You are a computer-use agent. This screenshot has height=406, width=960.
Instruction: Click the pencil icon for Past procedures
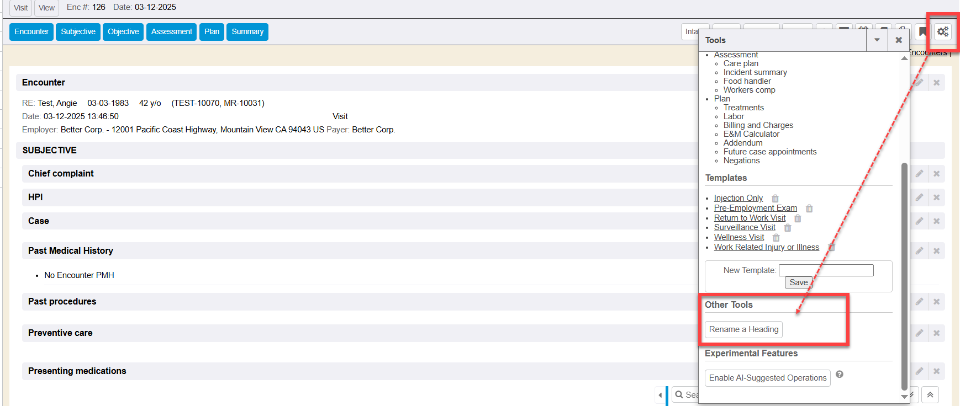coord(919,302)
